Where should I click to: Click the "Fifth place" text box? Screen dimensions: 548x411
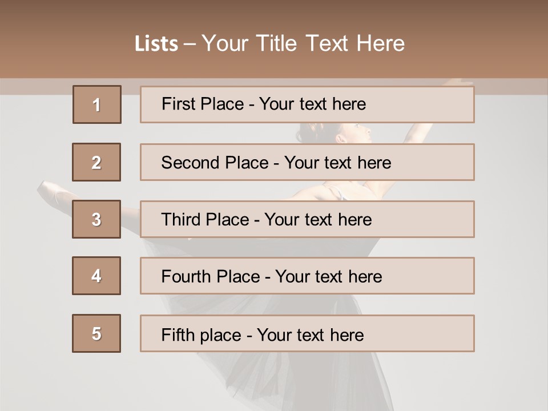[307, 333]
